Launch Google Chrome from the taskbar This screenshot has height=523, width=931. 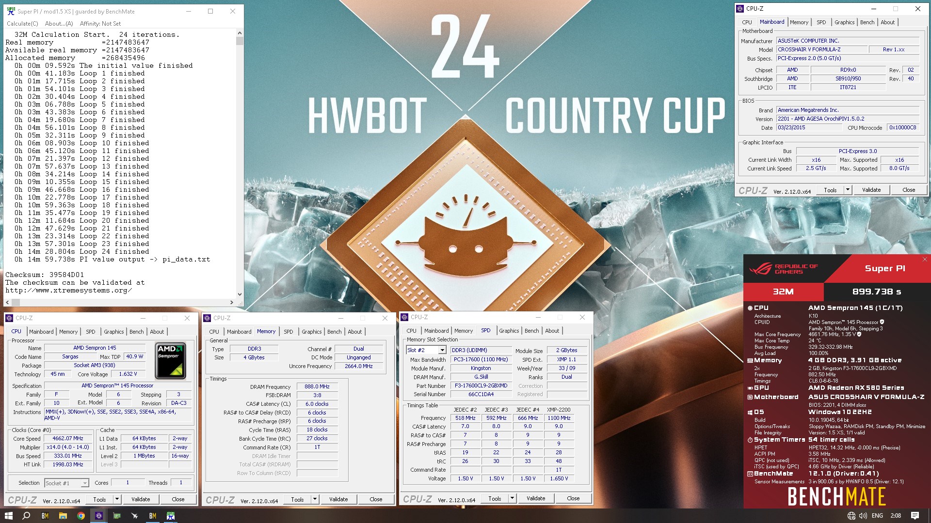coord(81,516)
